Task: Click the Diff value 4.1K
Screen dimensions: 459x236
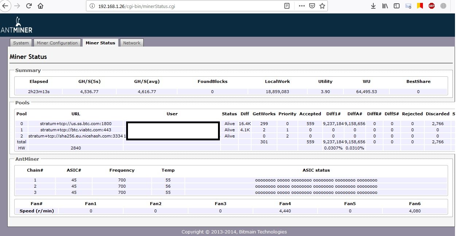Action: [245, 130]
